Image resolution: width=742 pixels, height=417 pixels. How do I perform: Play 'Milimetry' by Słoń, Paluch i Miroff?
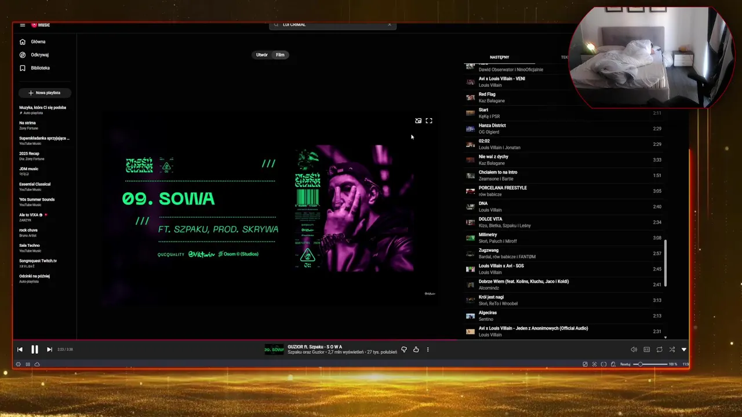coord(565,238)
